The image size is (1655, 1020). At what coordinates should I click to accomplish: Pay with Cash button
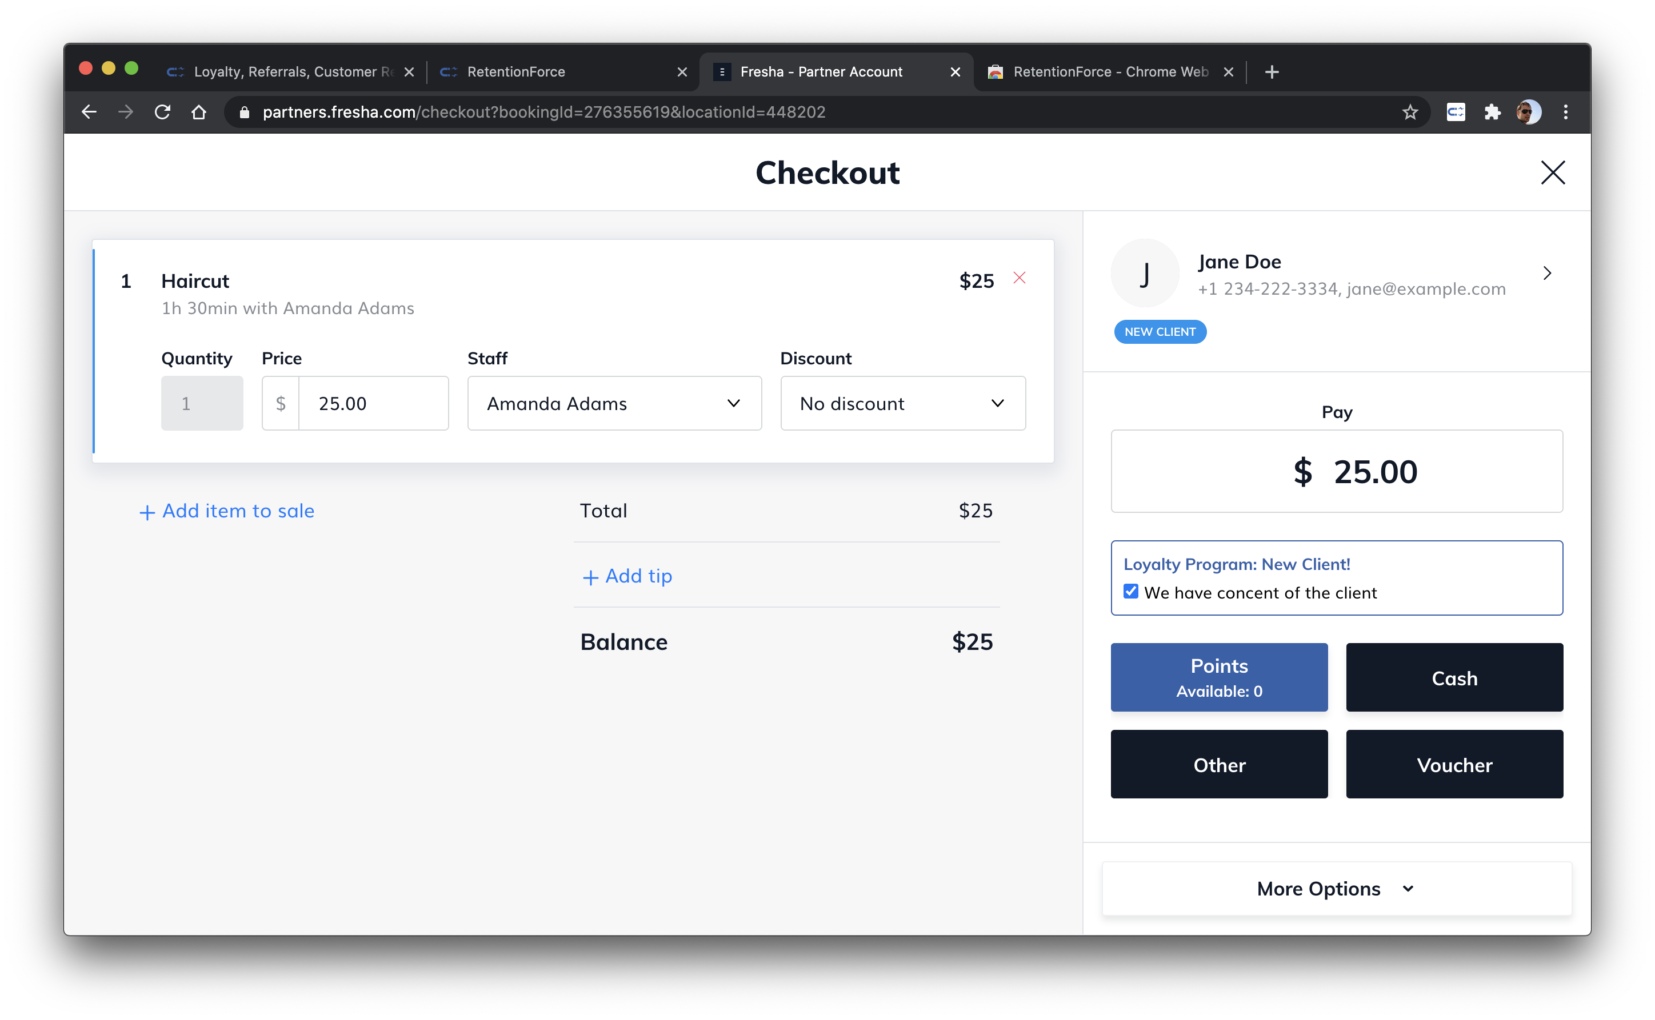(x=1454, y=677)
